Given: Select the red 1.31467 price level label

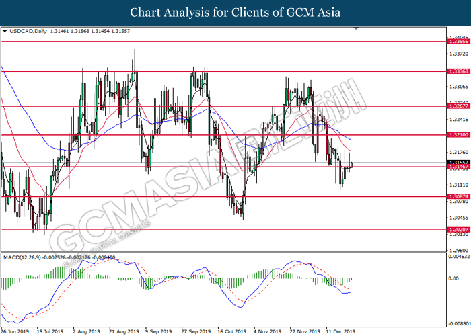Looking at the screenshot, I should 458,167.
